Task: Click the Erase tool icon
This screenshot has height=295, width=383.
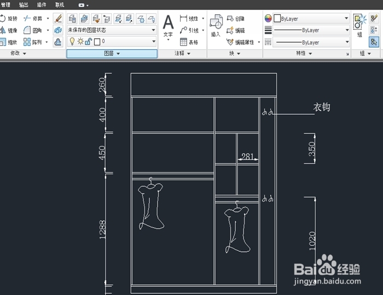Action: 58,19
